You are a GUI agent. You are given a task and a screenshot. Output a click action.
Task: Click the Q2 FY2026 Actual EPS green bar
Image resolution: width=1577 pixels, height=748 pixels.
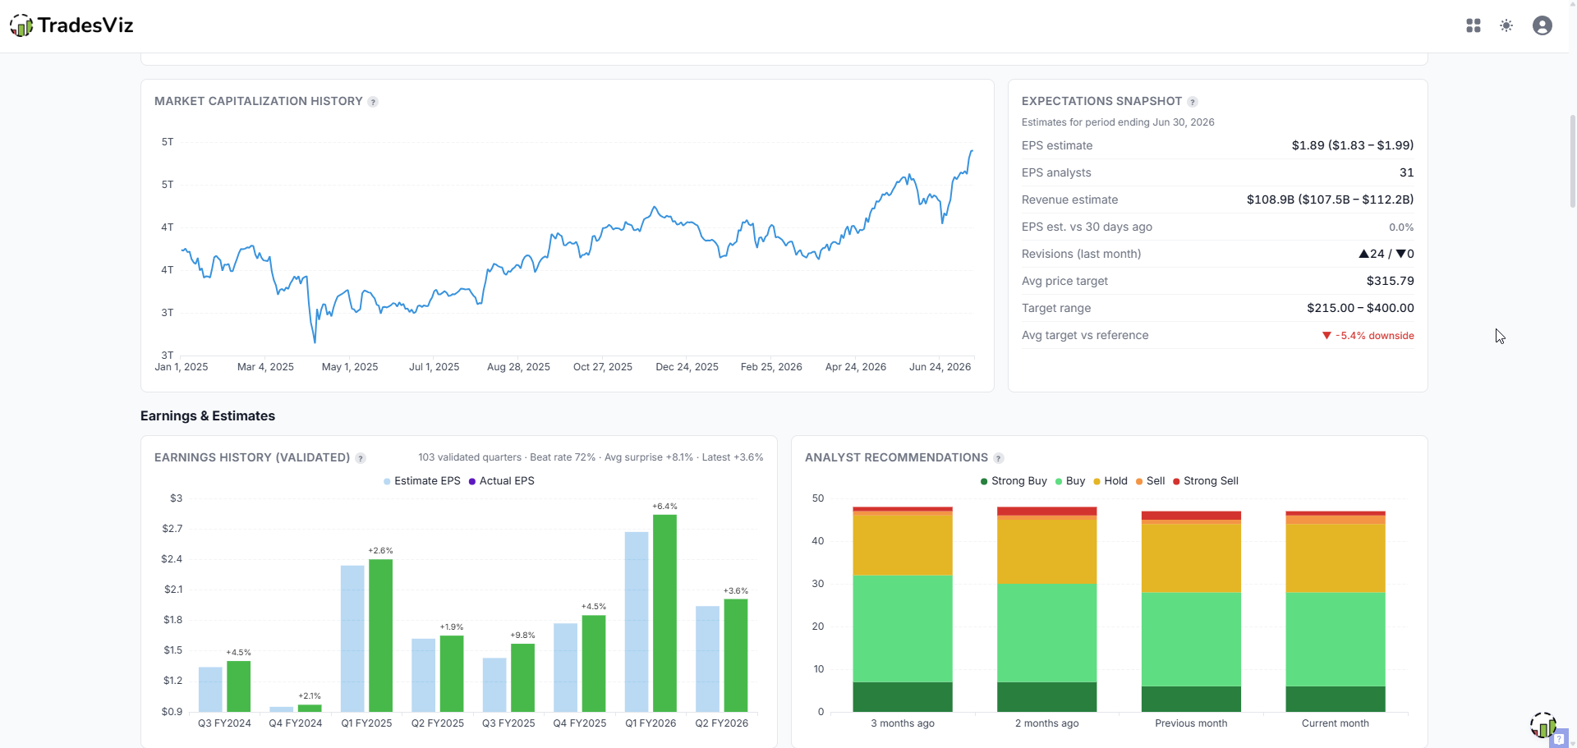point(736,655)
